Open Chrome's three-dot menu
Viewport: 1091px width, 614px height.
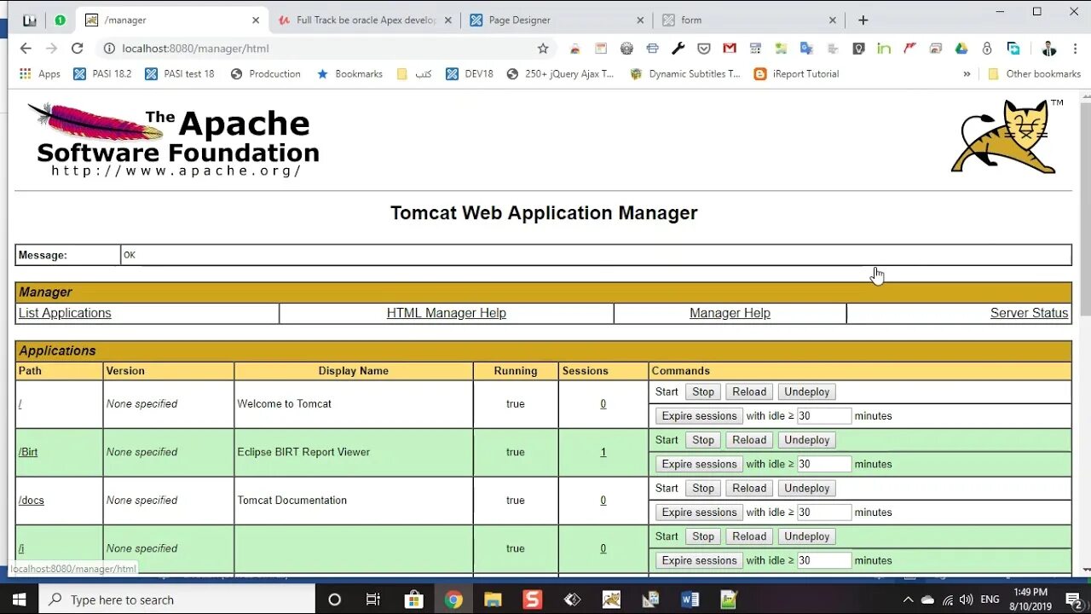[x=1074, y=49]
